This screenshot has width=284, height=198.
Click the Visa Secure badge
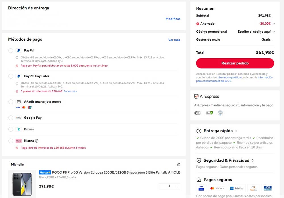pyautogui.click(x=201, y=188)
